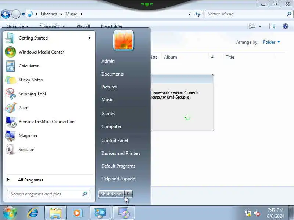Screen dimensions: 294x220
Task: Open Pictures from Start menu
Action: (109, 87)
